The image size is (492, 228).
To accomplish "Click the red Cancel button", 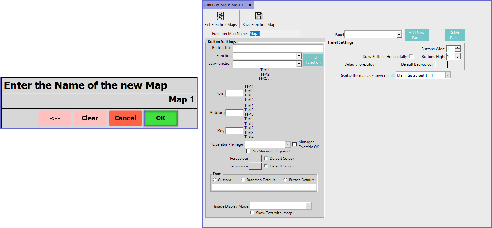I will (125, 118).
